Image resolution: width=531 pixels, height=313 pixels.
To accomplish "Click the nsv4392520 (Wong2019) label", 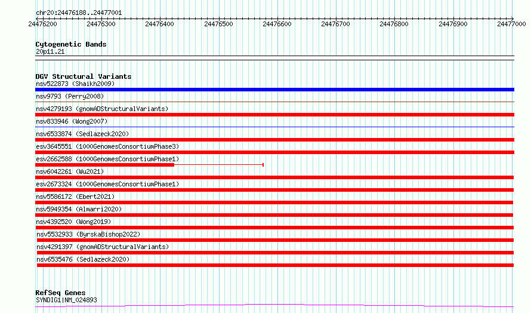I will point(73,222).
